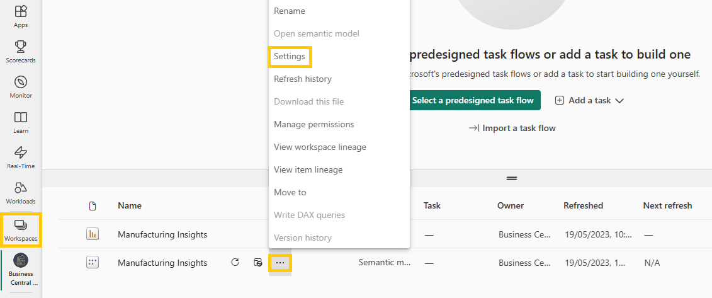Open the Real-Time hub icon
712x298 pixels.
(x=21, y=158)
